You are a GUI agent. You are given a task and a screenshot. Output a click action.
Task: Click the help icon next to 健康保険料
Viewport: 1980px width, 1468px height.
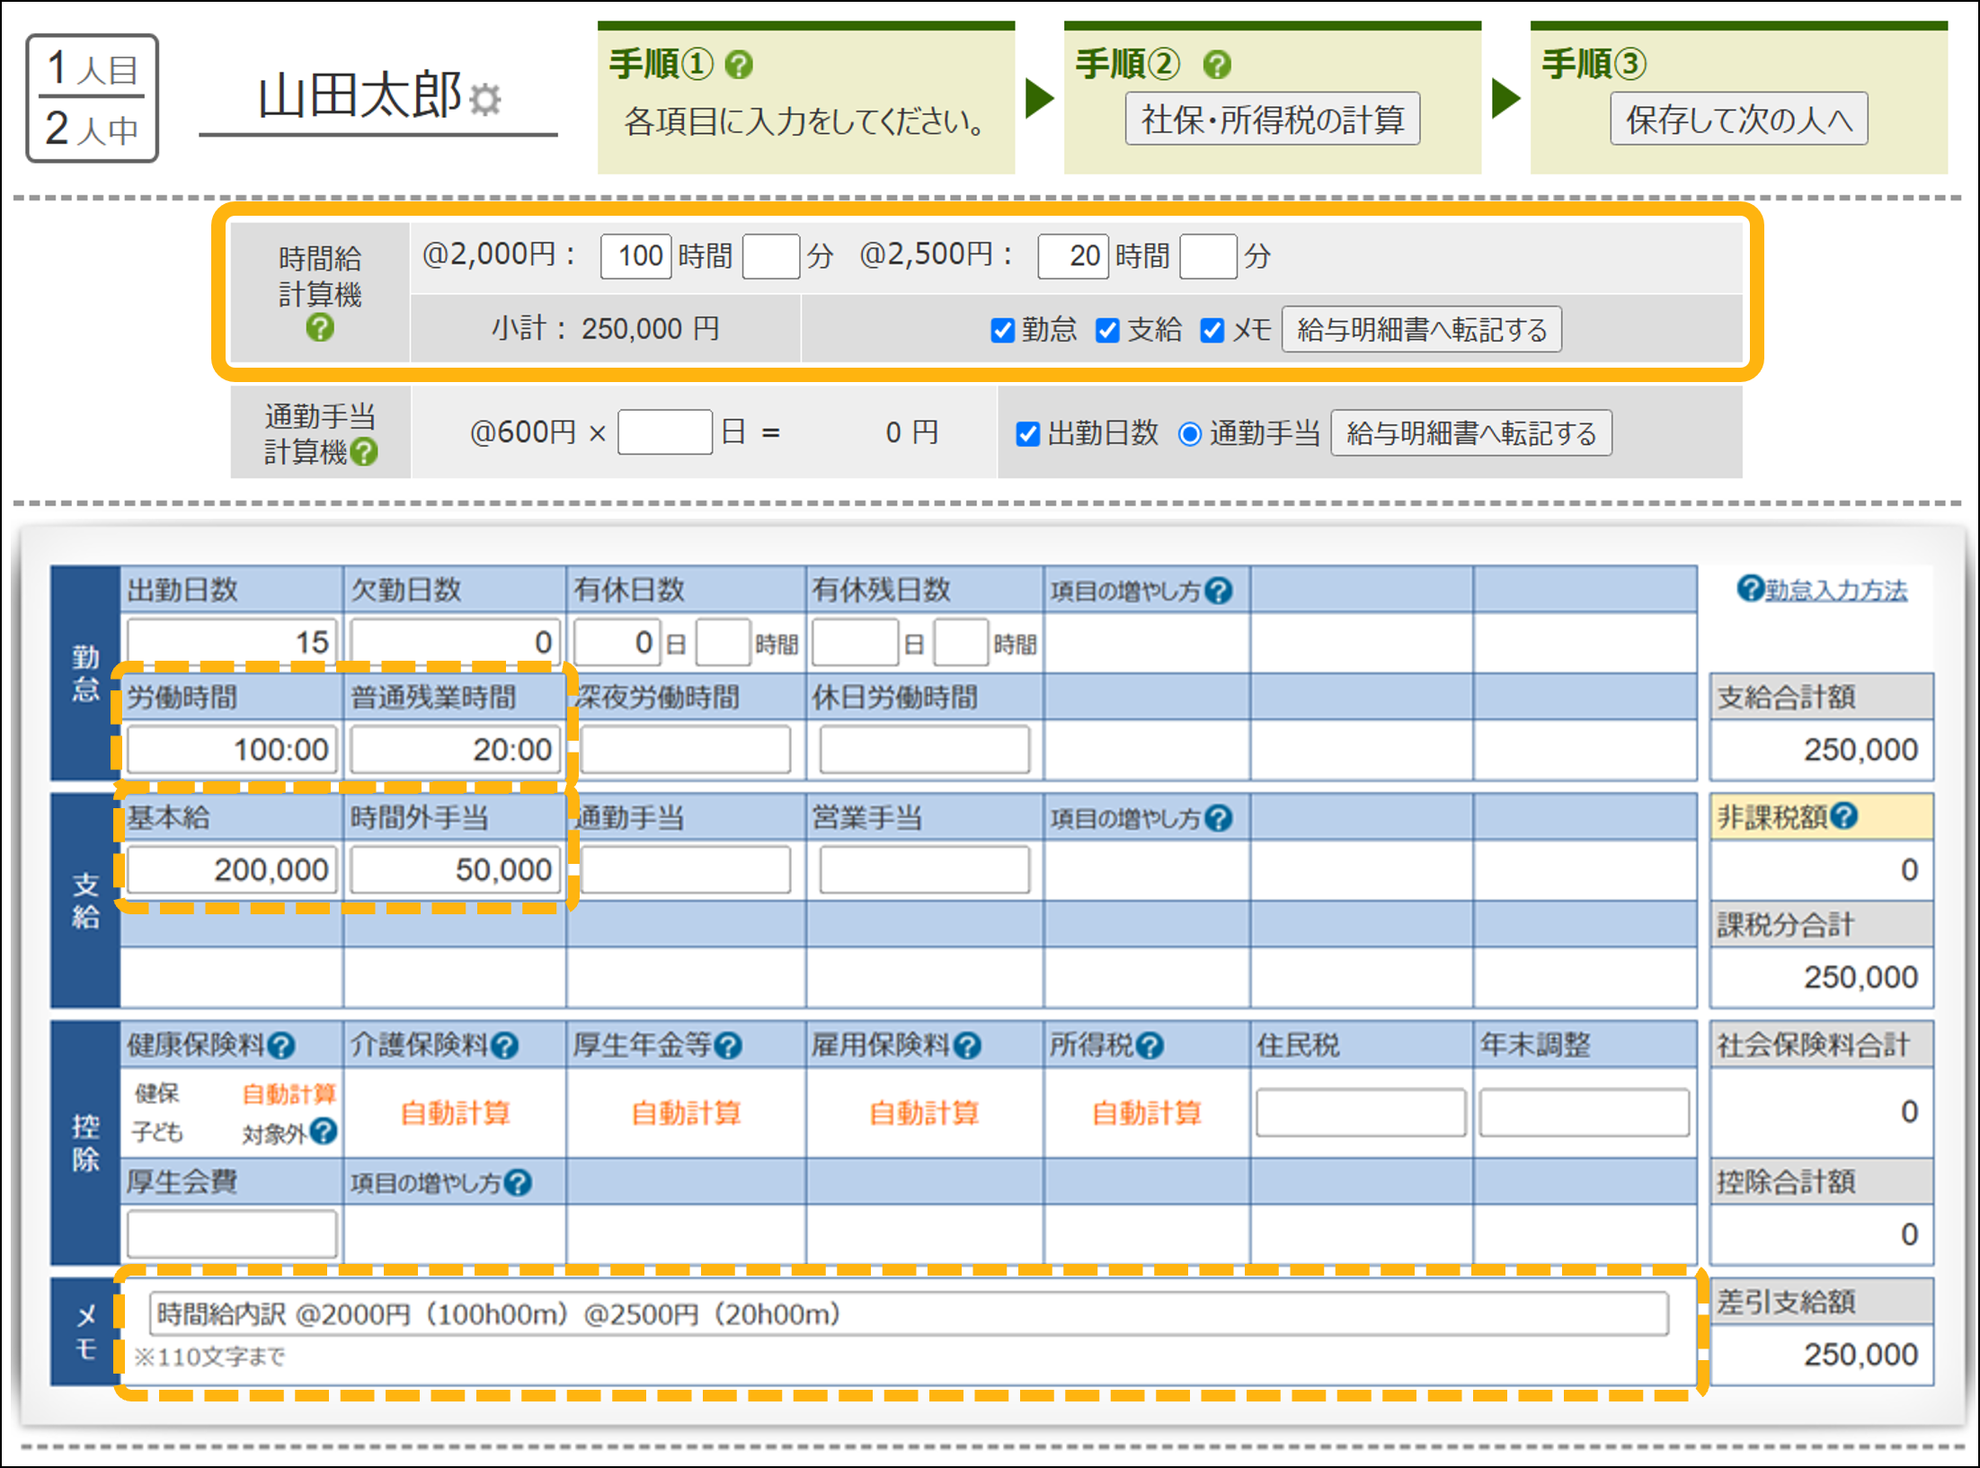click(281, 1045)
